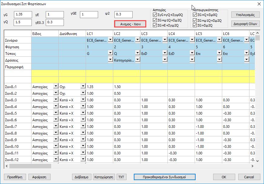Close the Συνδυασμοί Σετ Φορτίσεων dialog
This screenshot has height=184, width=264.
pyautogui.click(x=259, y=4)
